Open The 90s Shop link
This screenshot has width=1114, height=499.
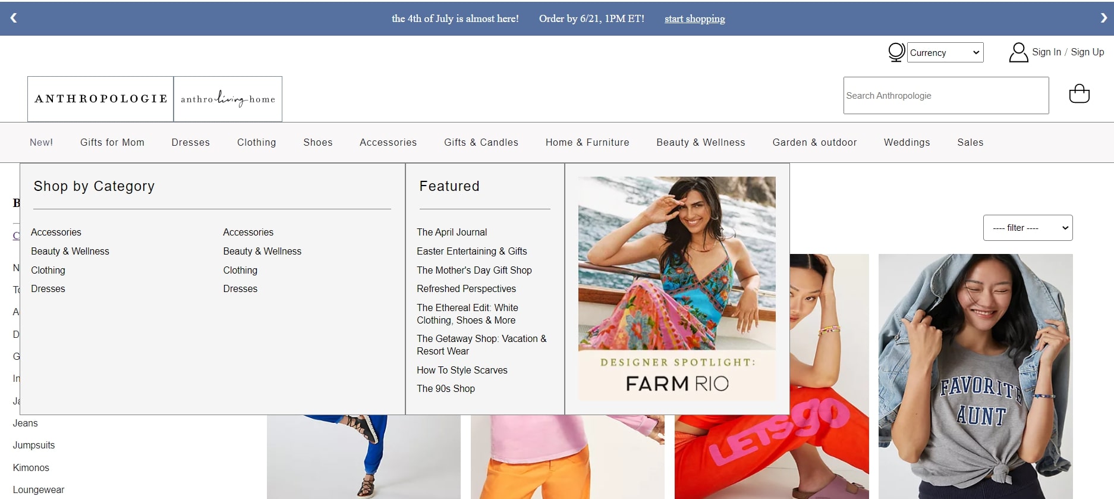[446, 388]
